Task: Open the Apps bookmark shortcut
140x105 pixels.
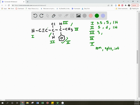Action: (4, 8)
